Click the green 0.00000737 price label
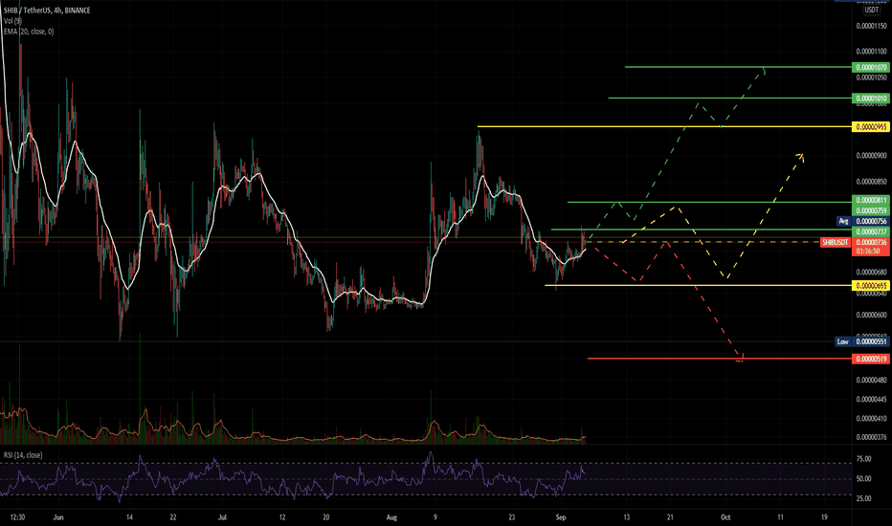 point(871,231)
